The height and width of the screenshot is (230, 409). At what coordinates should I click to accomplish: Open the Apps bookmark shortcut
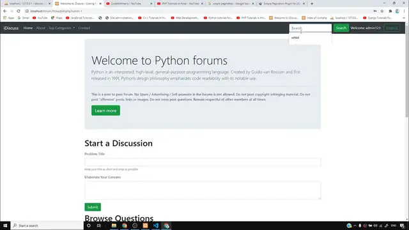(x=8, y=18)
